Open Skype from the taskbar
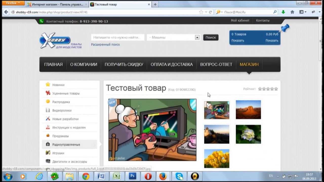This screenshot has height=182, width=324. coord(179,176)
